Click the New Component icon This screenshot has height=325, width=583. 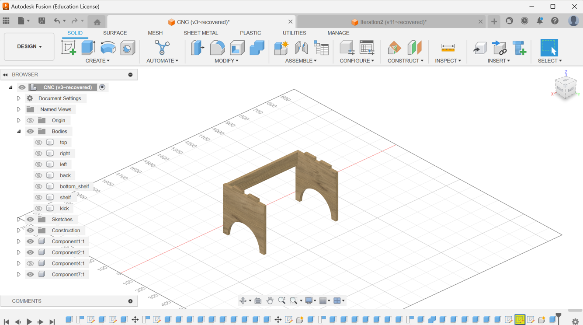pos(281,48)
